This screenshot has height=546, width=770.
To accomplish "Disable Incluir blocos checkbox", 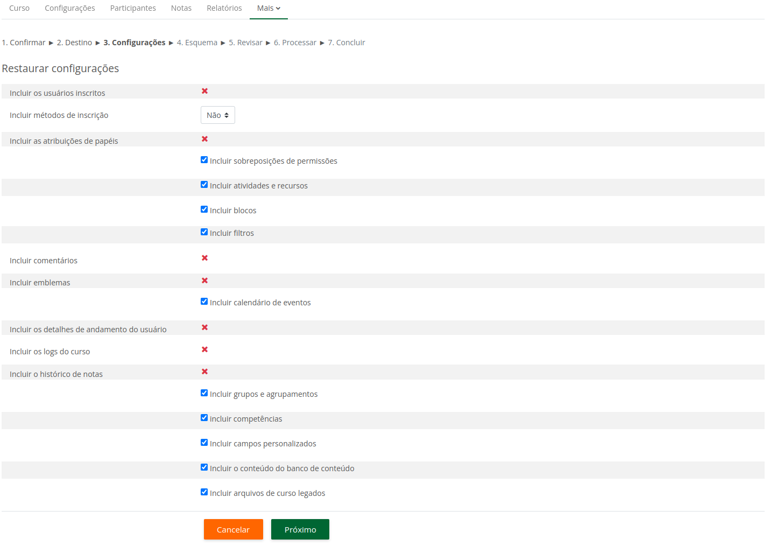I will (204, 209).
